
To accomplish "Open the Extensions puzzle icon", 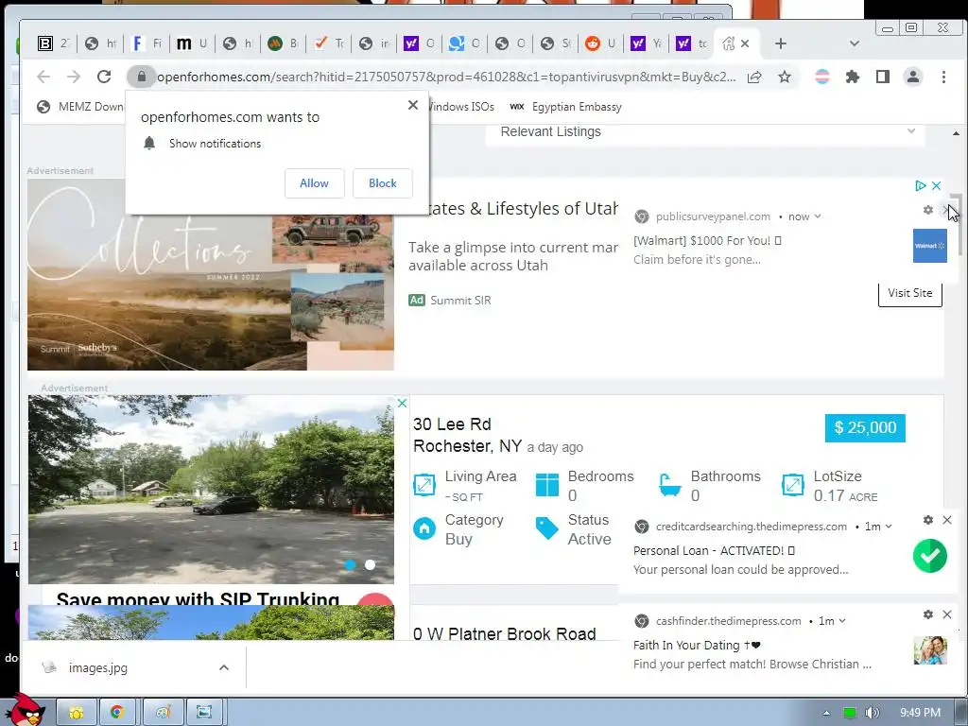I will click(853, 78).
